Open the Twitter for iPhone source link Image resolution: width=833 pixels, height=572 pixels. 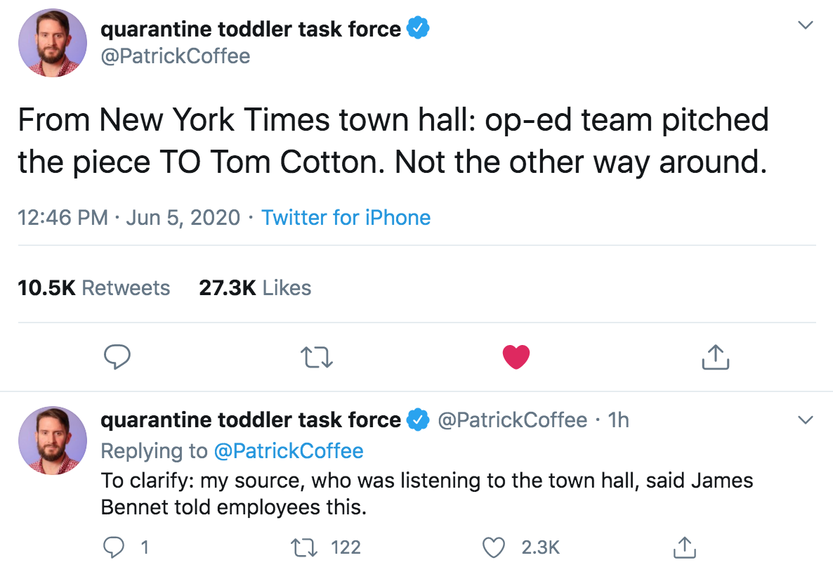coord(346,217)
